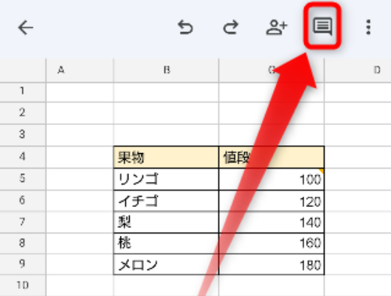Select row 9 header
The image size is (391, 296).
pos(23,264)
